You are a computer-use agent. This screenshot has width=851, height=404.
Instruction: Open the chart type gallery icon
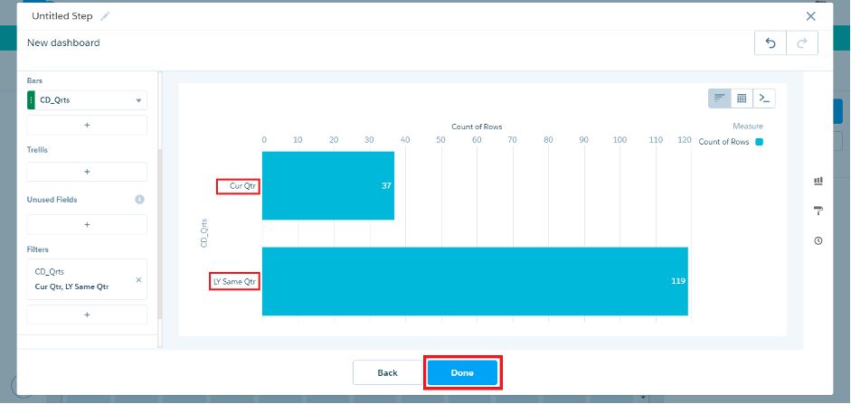tap(818, 181)
